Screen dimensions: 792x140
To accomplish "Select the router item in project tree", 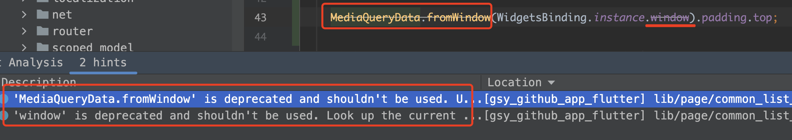I will pyautogui.click(x=73, y=31).
